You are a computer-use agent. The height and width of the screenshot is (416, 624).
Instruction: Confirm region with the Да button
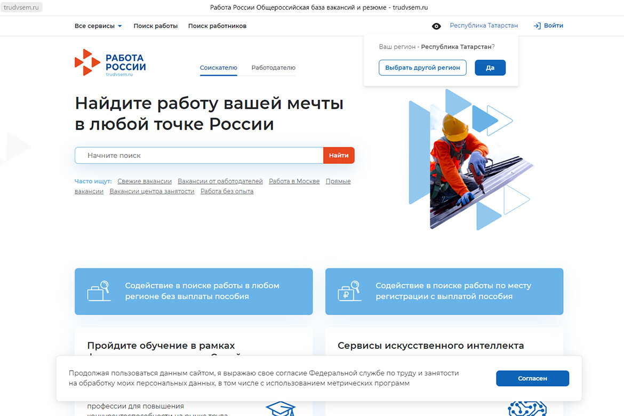(x=490, y=68)
